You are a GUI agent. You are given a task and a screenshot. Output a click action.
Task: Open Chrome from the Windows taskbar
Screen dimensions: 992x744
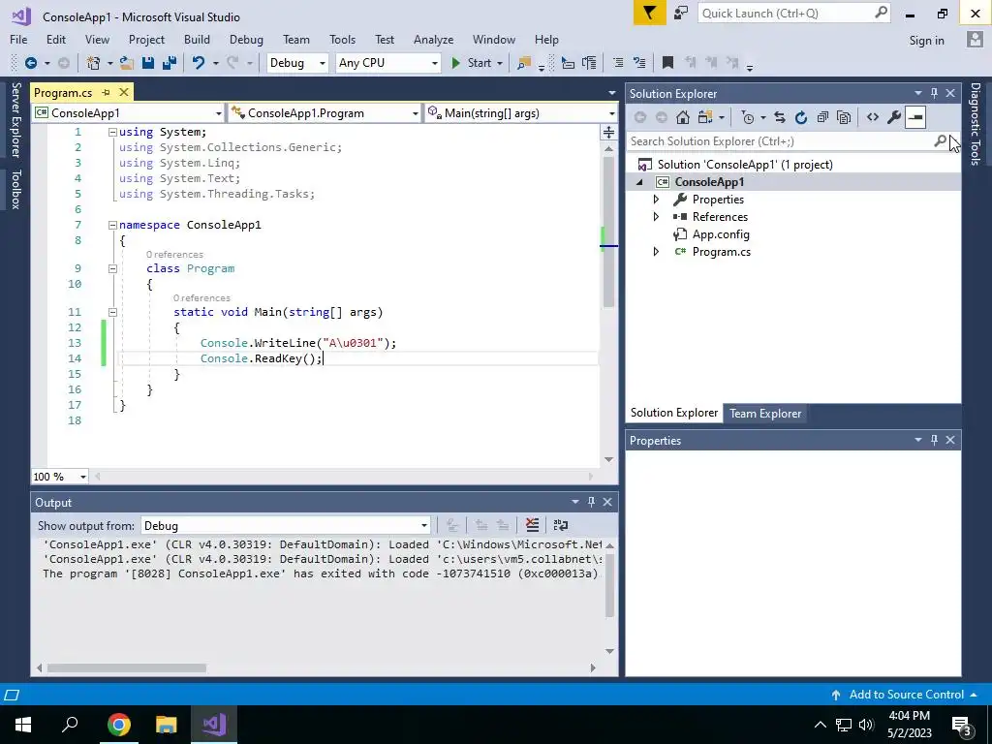[x=118, y=725]
